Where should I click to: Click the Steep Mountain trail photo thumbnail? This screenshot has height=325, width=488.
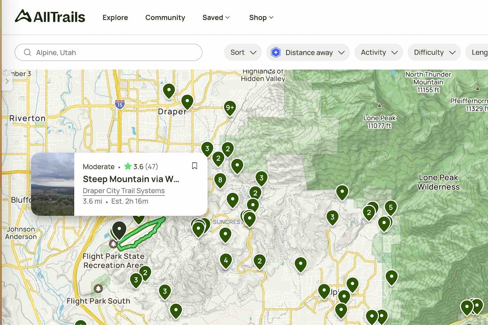coord(52,184)
